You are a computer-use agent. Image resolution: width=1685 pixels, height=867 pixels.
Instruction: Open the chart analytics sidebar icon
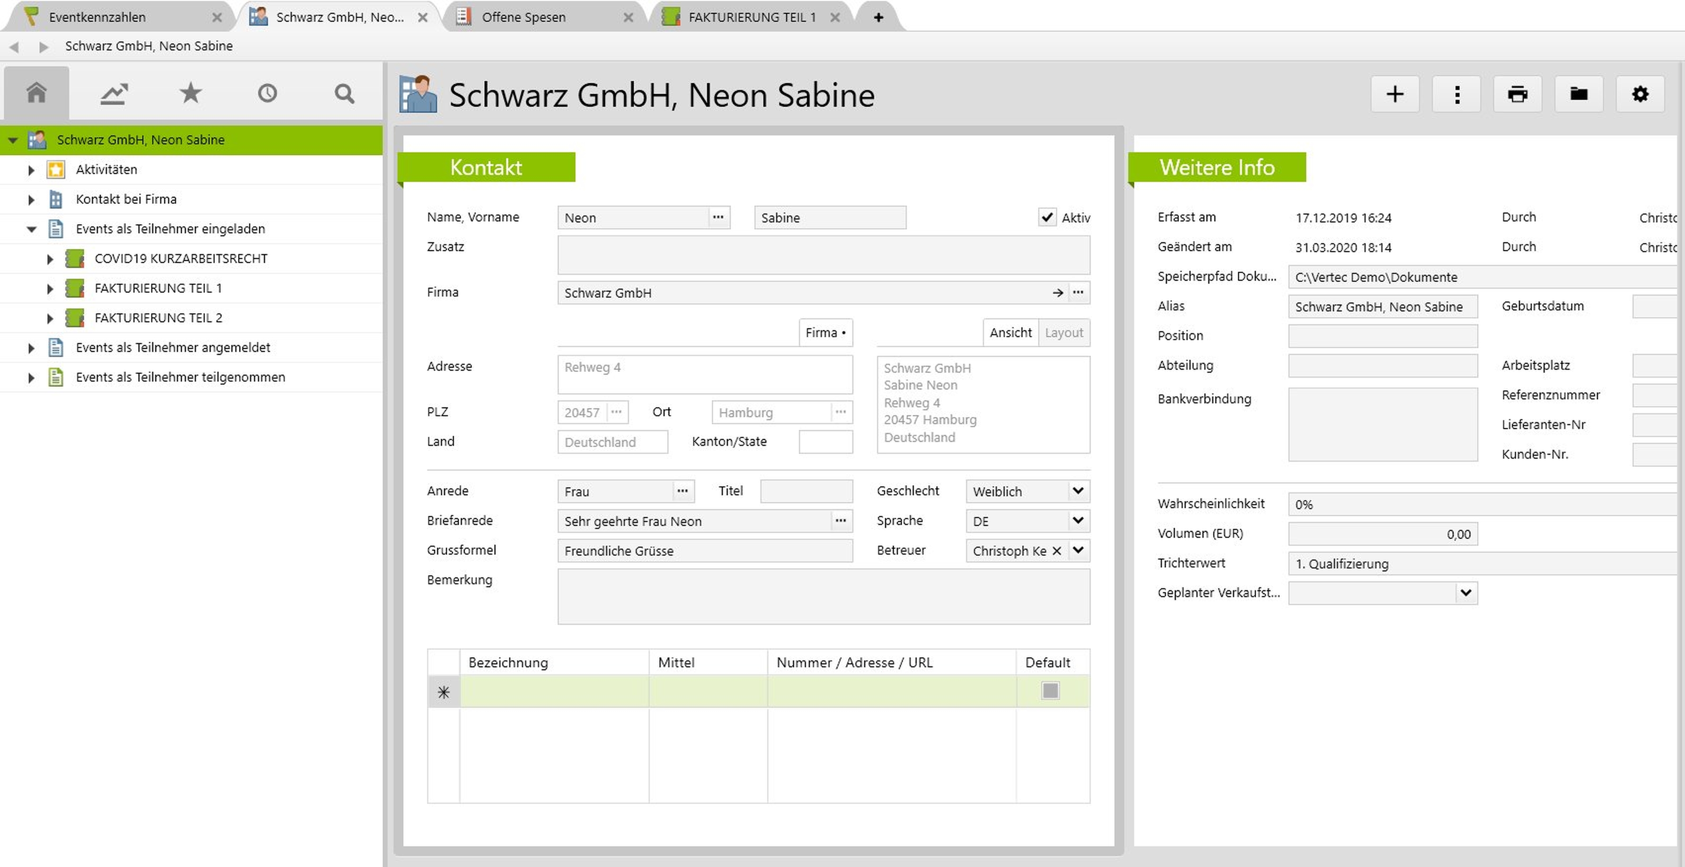coord(113,94)
